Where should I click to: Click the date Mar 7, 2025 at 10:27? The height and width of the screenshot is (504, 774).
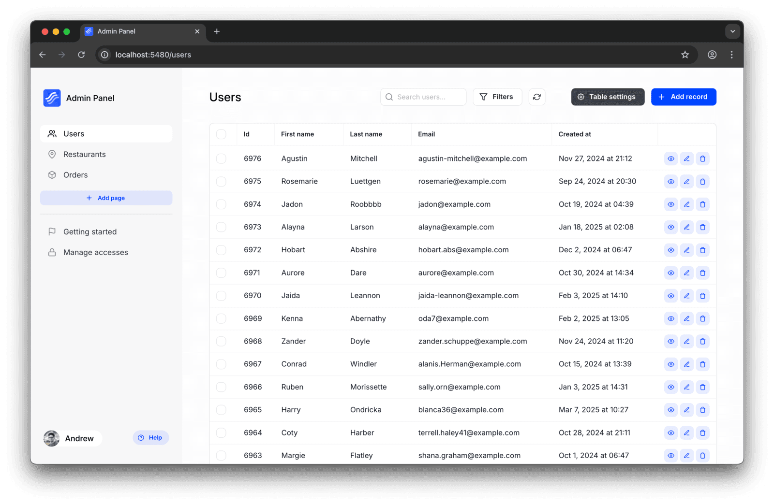click(594, 410)
